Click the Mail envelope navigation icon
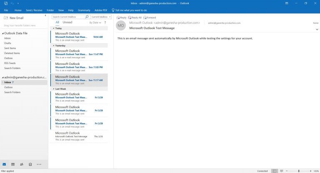Screen dimensions: 320x173 pyautogui.click(x=4, y=164)
